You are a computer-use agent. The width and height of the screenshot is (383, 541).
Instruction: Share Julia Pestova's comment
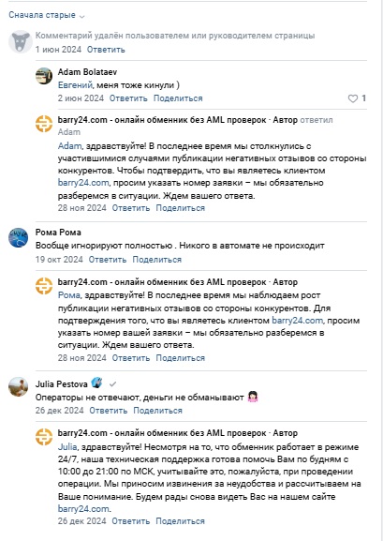point(158,411)
